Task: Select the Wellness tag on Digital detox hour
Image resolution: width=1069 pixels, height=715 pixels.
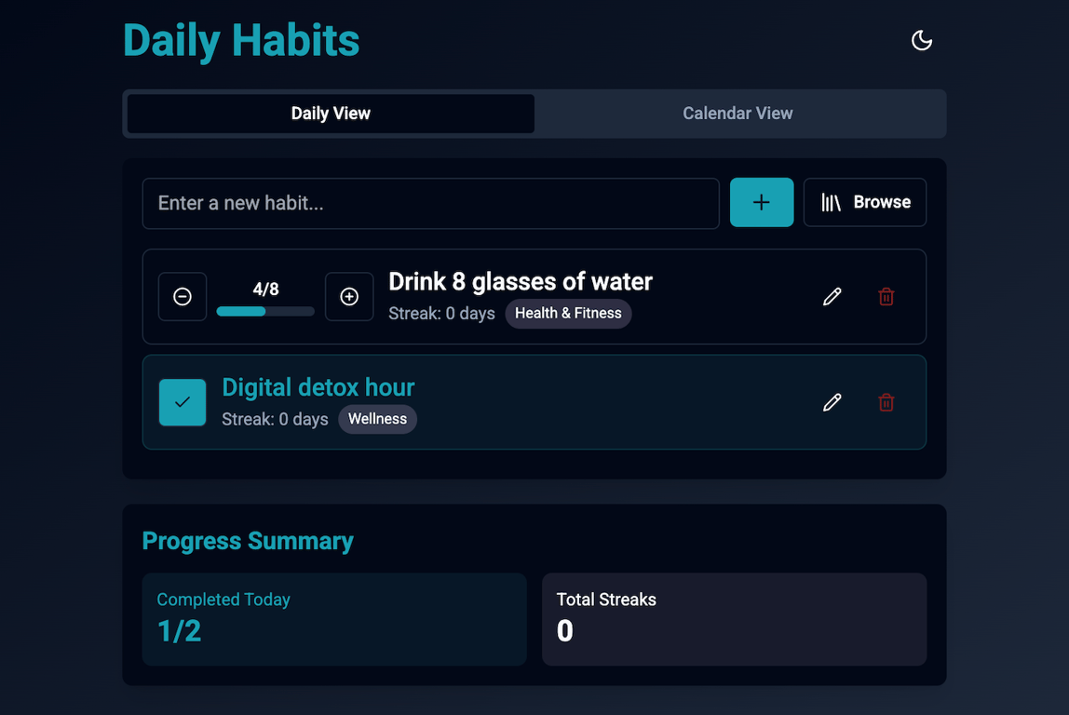Action: point(377,419)
